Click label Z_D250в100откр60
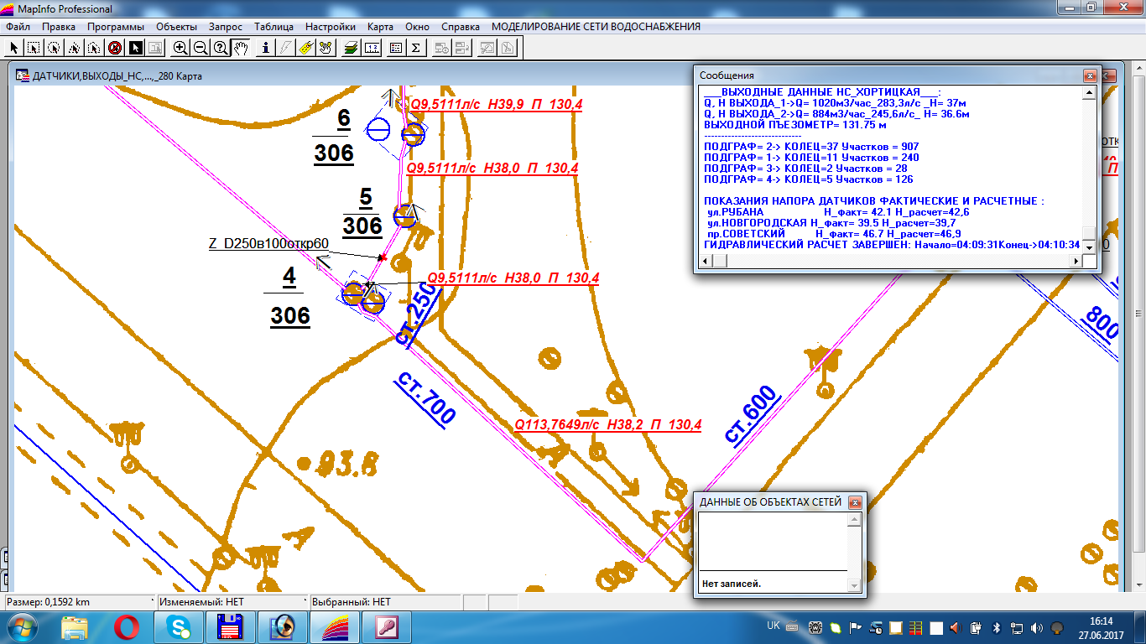Viewport: 1146px width, 644px height. point(268,243)
